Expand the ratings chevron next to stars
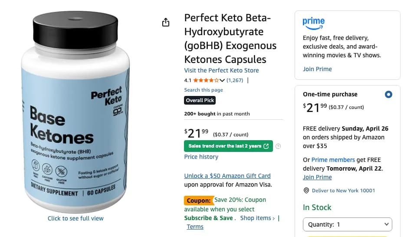The height and width of the screenshot is (237, 404). [222, 80]
